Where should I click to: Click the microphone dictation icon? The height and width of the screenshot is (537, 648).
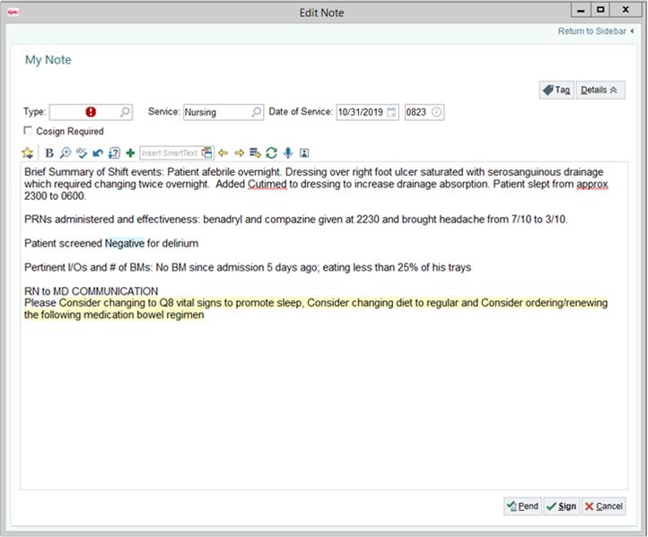(x=288, y=153)
